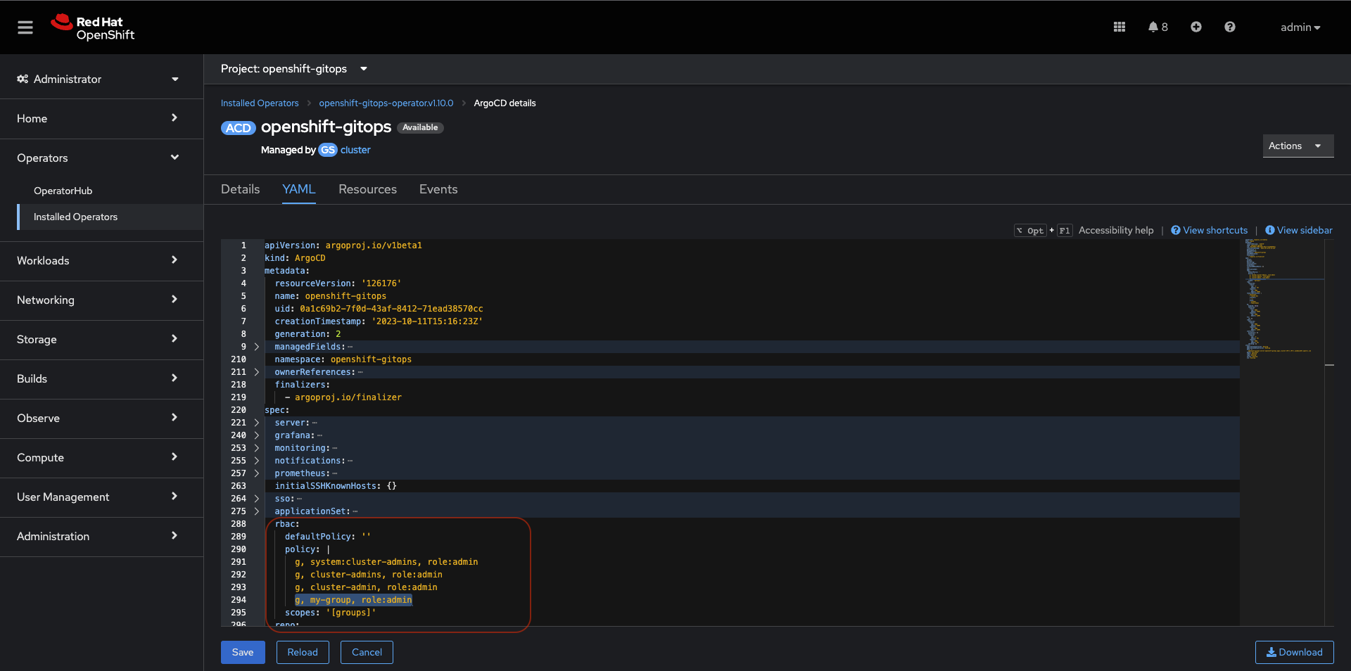1351x671 pixels.
Task: Click Accessibility help text
Action: pyautogui.click(x=1116, y=230)
